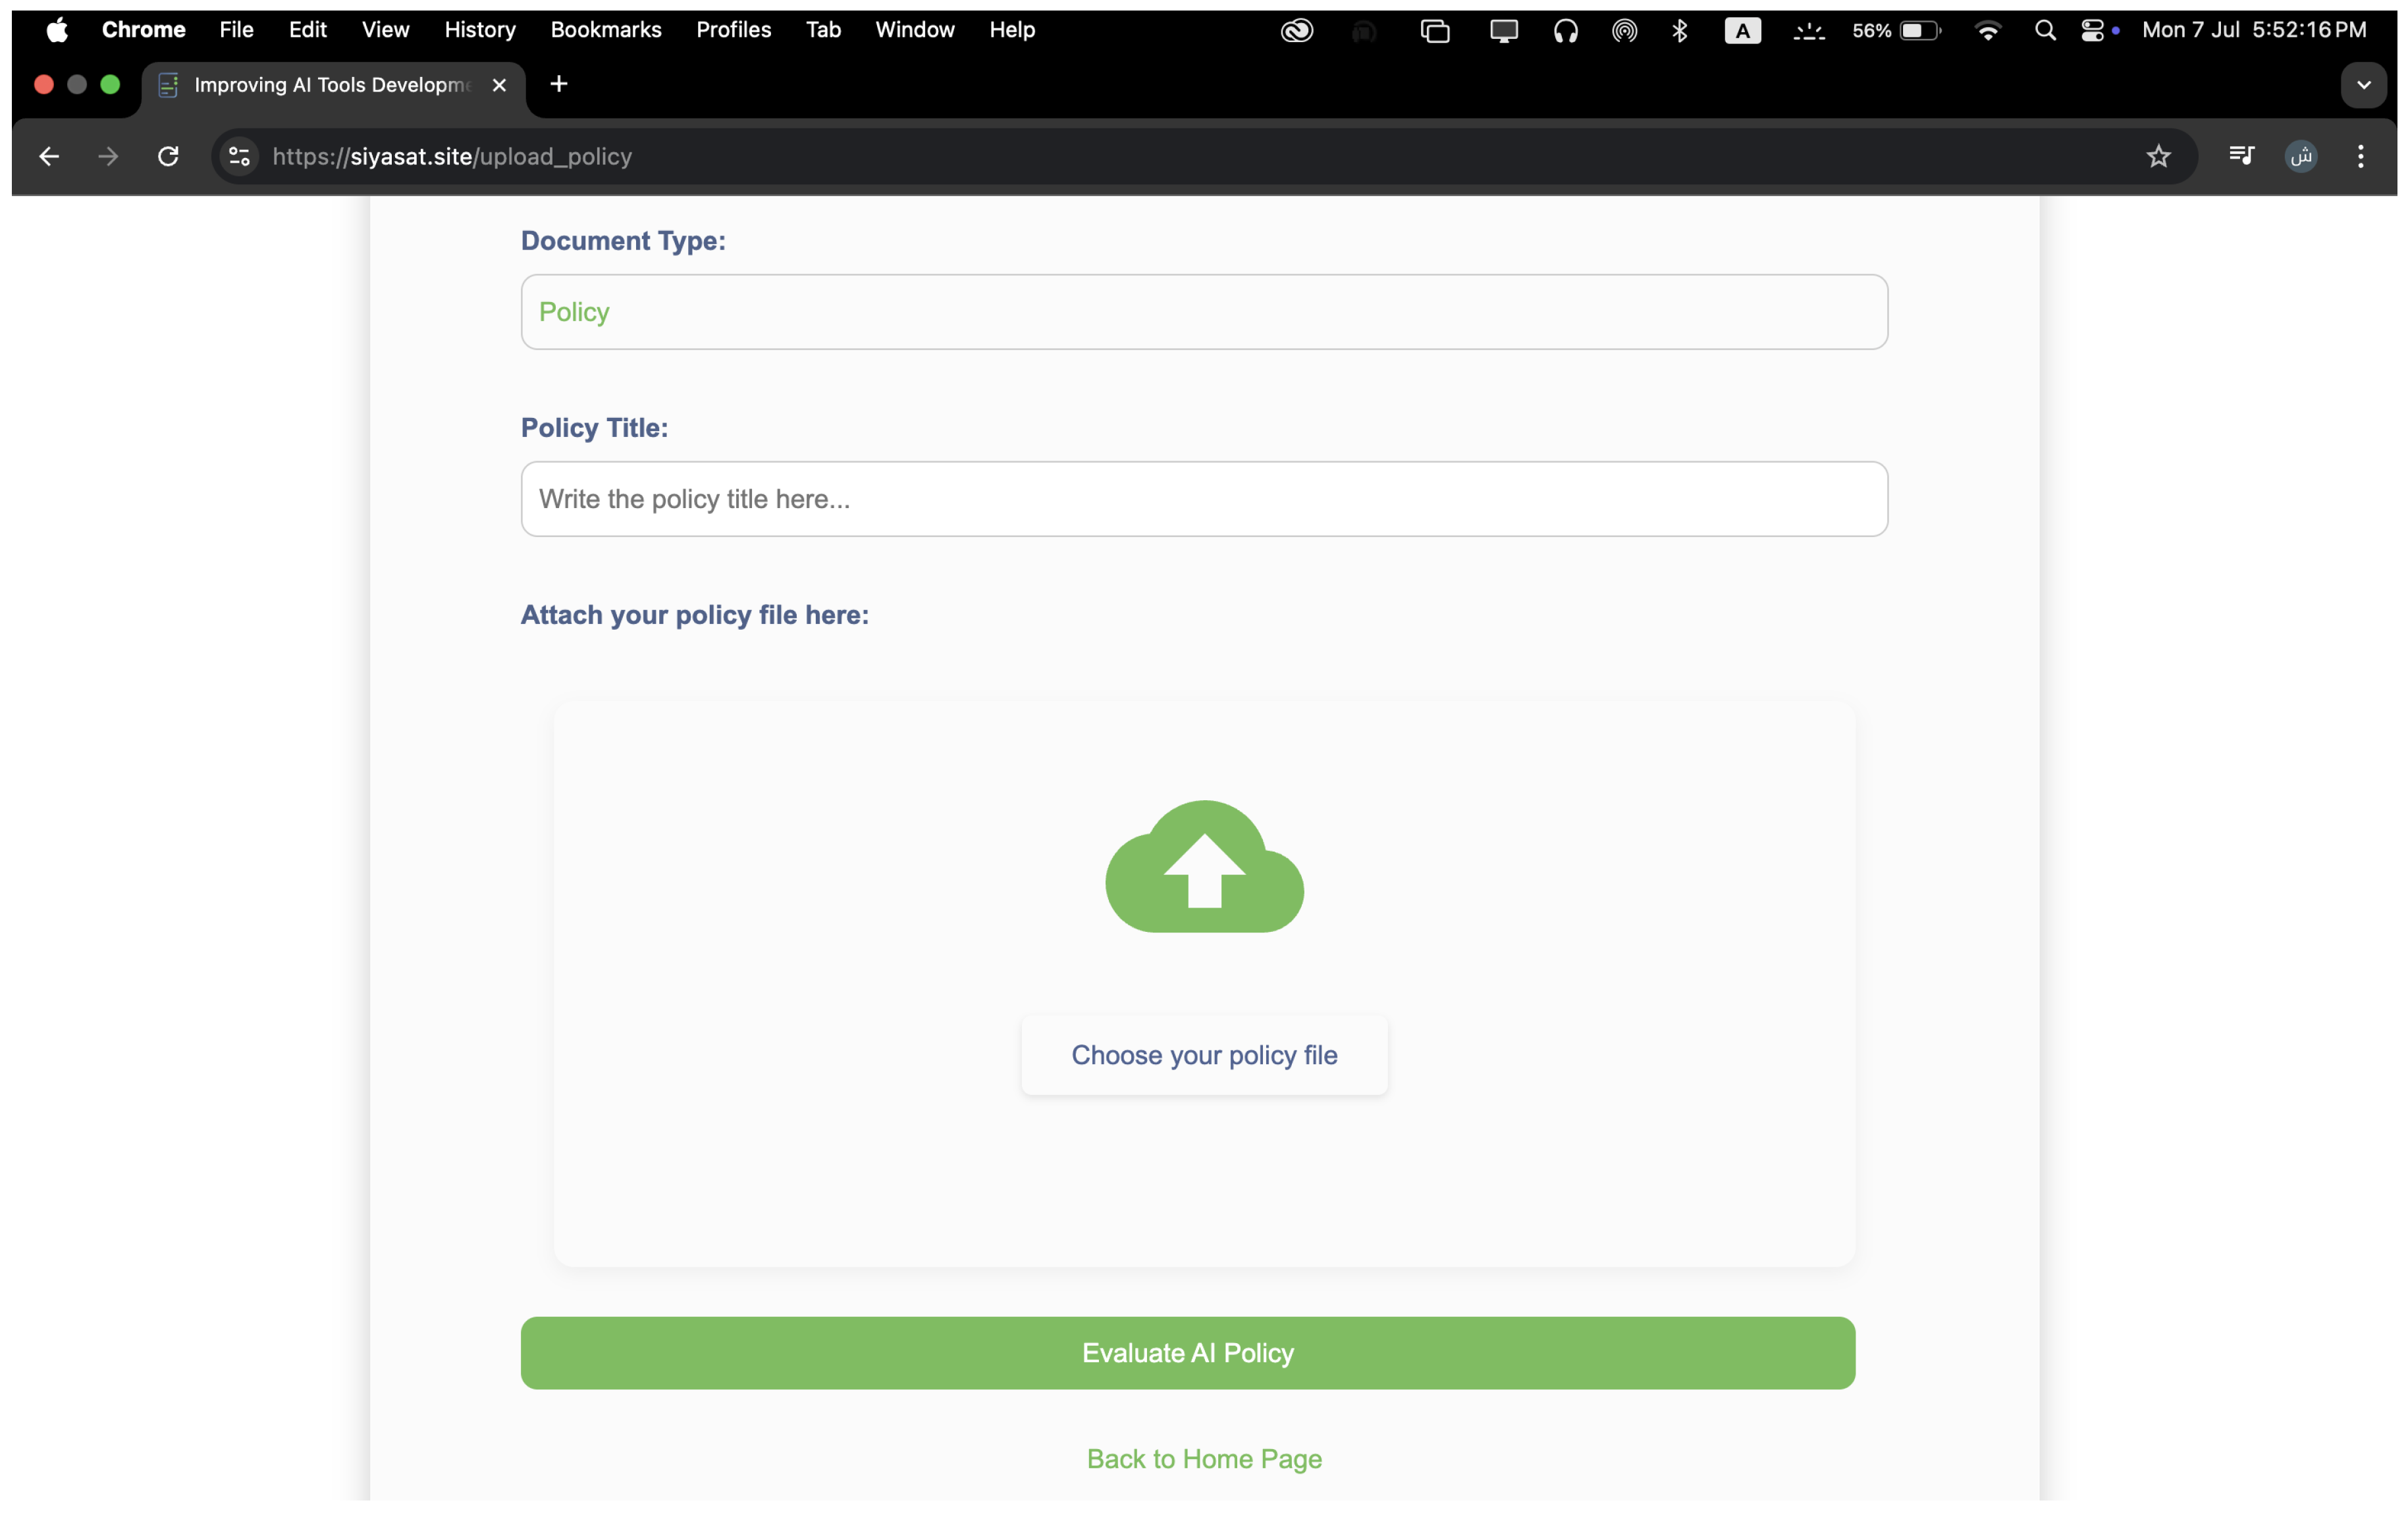2408x1513 pixels.
Task: Open new tab with plus icon
Action: pos(559,85)
